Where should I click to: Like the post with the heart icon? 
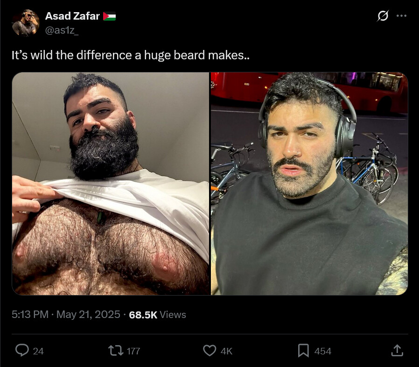point(209,350)
